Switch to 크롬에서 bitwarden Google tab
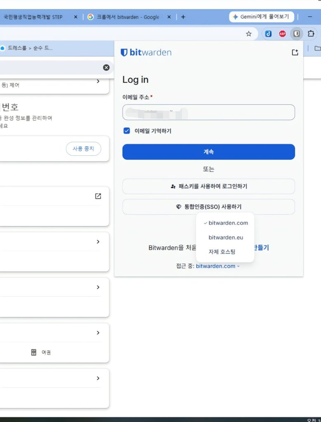Image resolution: width=321 pixels, height=422 pixels. pos(128,17)
